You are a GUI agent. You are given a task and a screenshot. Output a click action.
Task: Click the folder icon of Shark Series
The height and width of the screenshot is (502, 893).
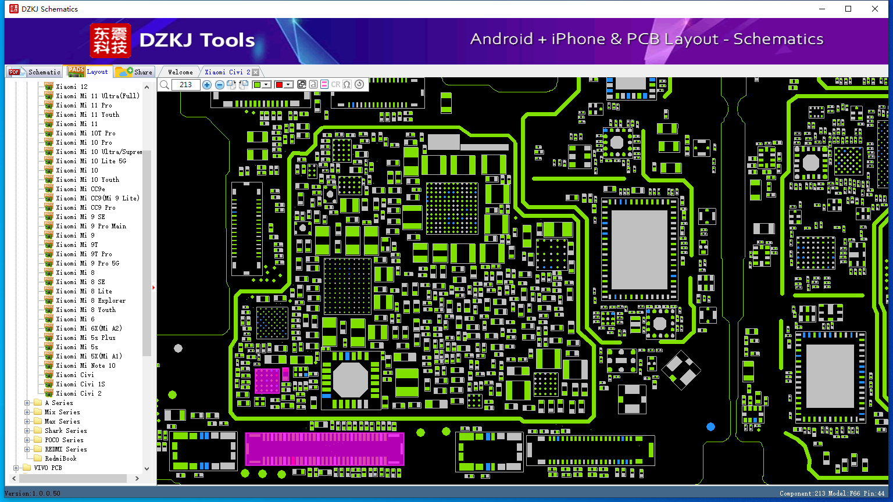tap(38, 431)
